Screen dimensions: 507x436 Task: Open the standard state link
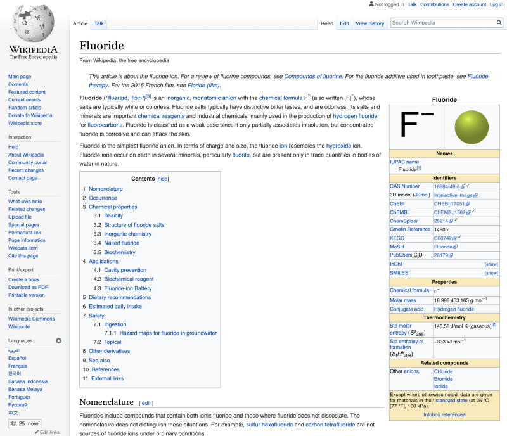451,401
